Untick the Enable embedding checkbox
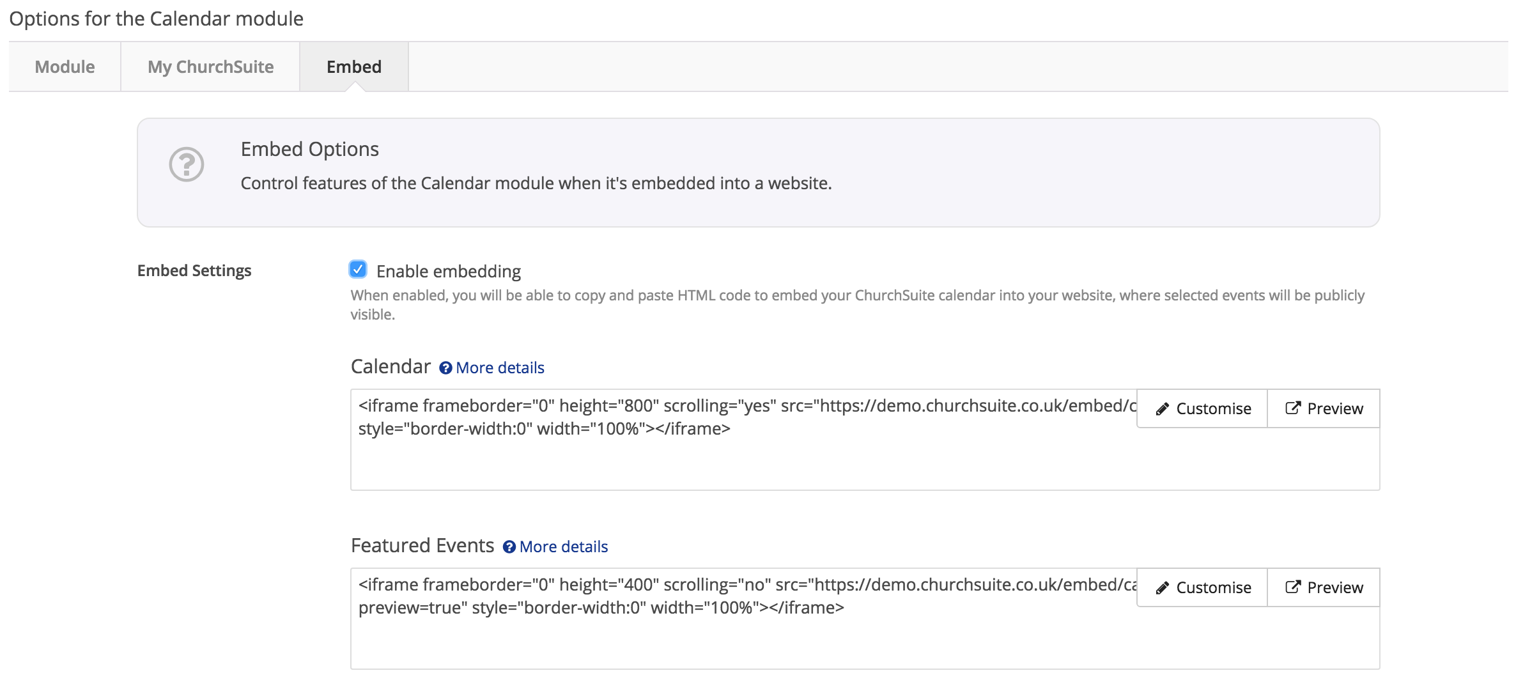Viewport: 1516px width, 689px height. click(358, 270)
